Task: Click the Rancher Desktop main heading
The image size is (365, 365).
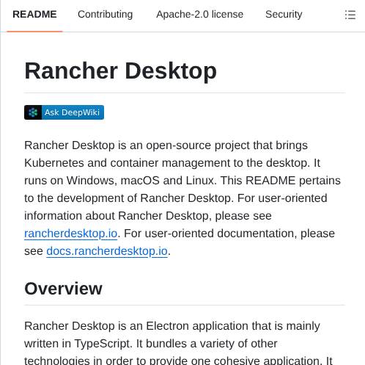Action: tap(120, 71)
